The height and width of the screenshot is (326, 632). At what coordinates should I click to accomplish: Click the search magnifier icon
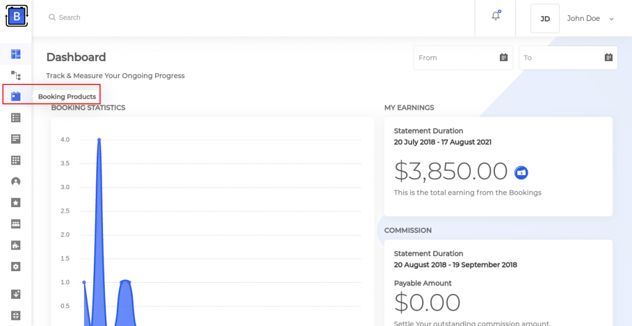tap(52, 17)
